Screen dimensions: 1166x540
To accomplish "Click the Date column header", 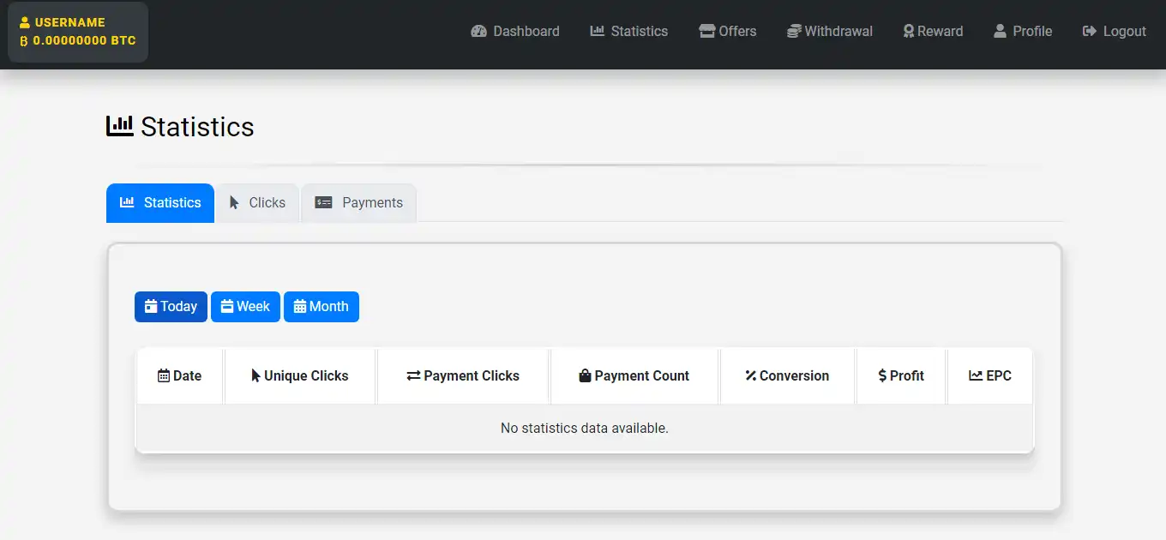I will click(x=180, y=376).
